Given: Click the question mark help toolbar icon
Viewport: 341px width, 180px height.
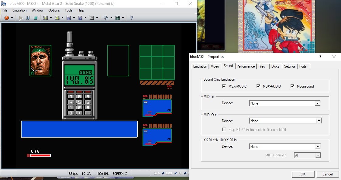Looking at the screenshot, I should coord(132,18).
